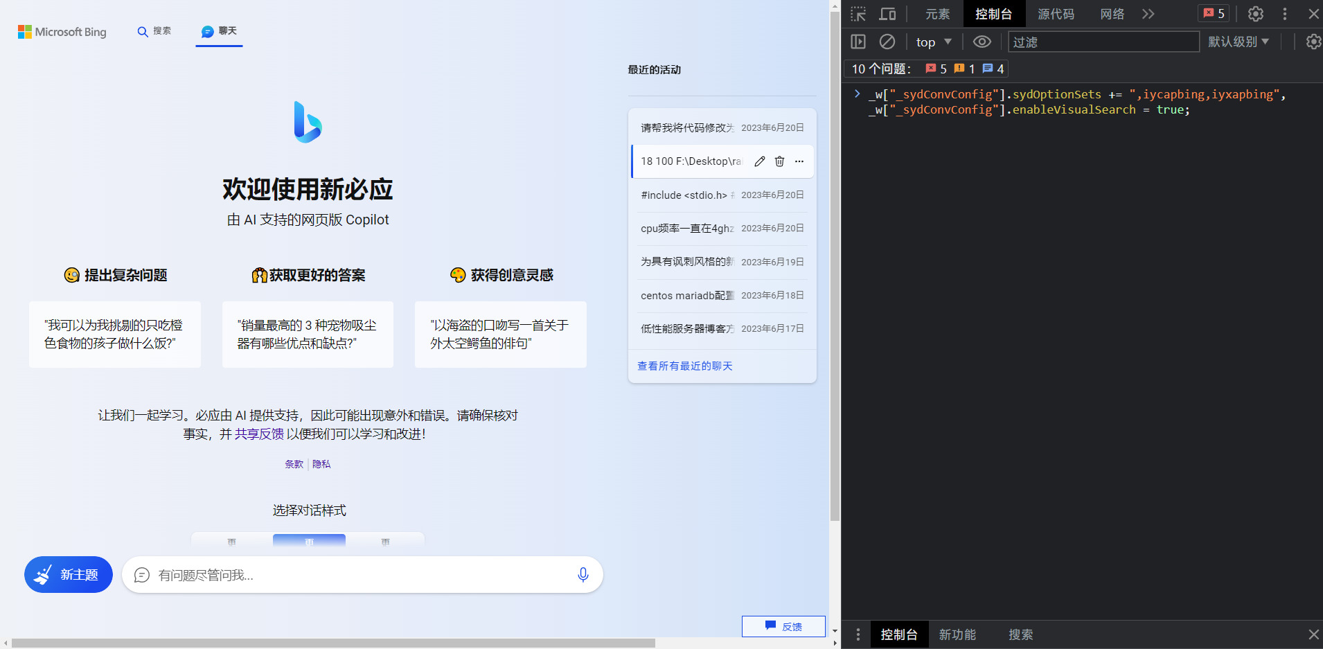Click the sydConvConfig console code line
The image size is (1323, 649).
click(1077, 102)
